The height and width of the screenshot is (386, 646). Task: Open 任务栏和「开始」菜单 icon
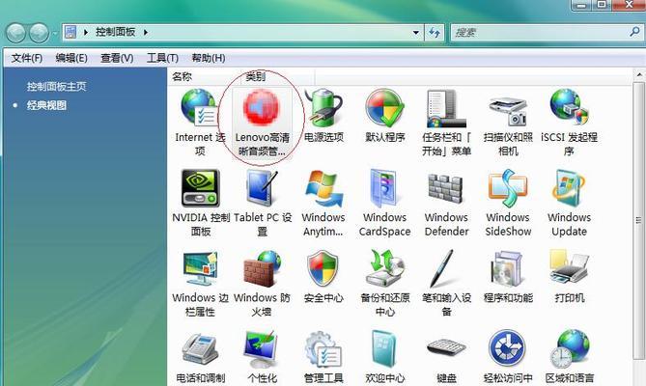click(x=446, y=108)
